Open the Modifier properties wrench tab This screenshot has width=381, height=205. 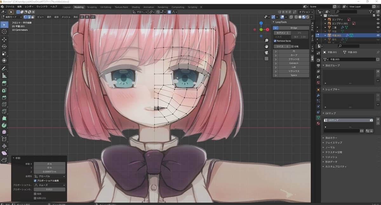[x=318, y=95]
